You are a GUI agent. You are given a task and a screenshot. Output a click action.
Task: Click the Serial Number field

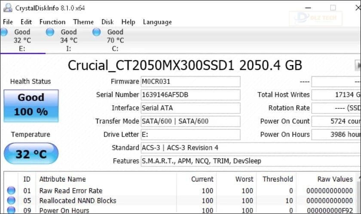point(190,95)
